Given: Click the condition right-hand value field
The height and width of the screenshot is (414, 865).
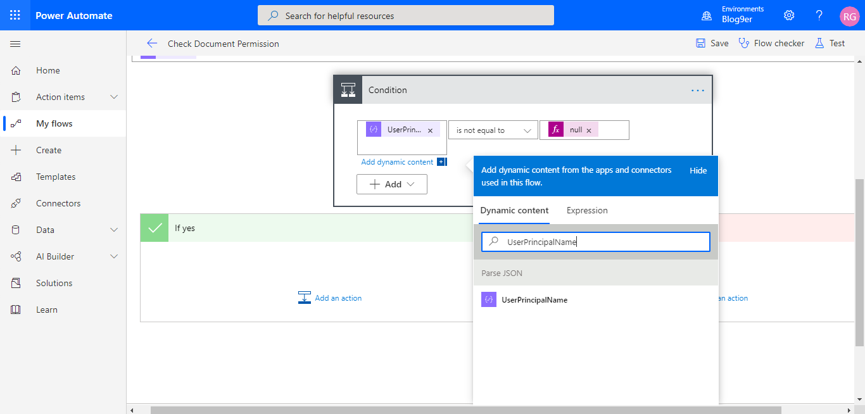Looking at the screenshot, I should tap(584, 130).
